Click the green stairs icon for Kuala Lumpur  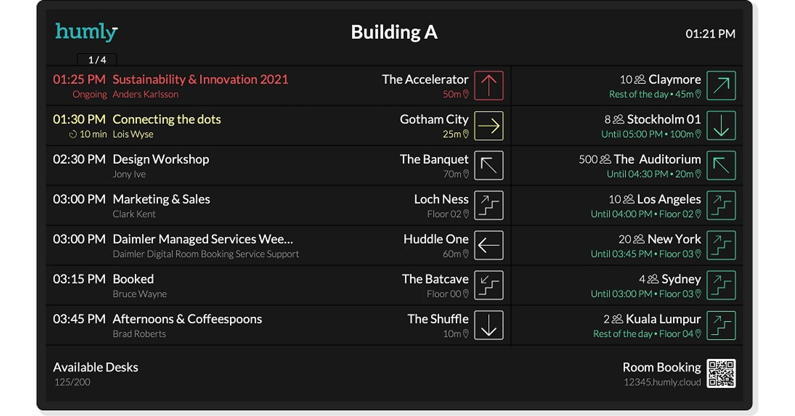tap(721, 325)
